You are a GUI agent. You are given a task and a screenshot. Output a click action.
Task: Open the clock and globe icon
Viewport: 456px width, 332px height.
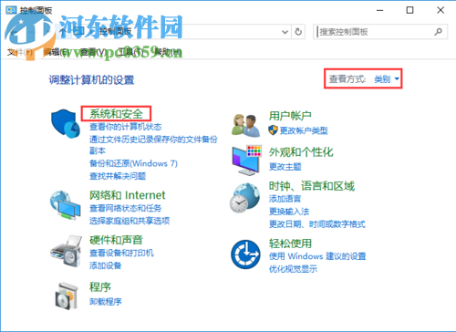244,198
